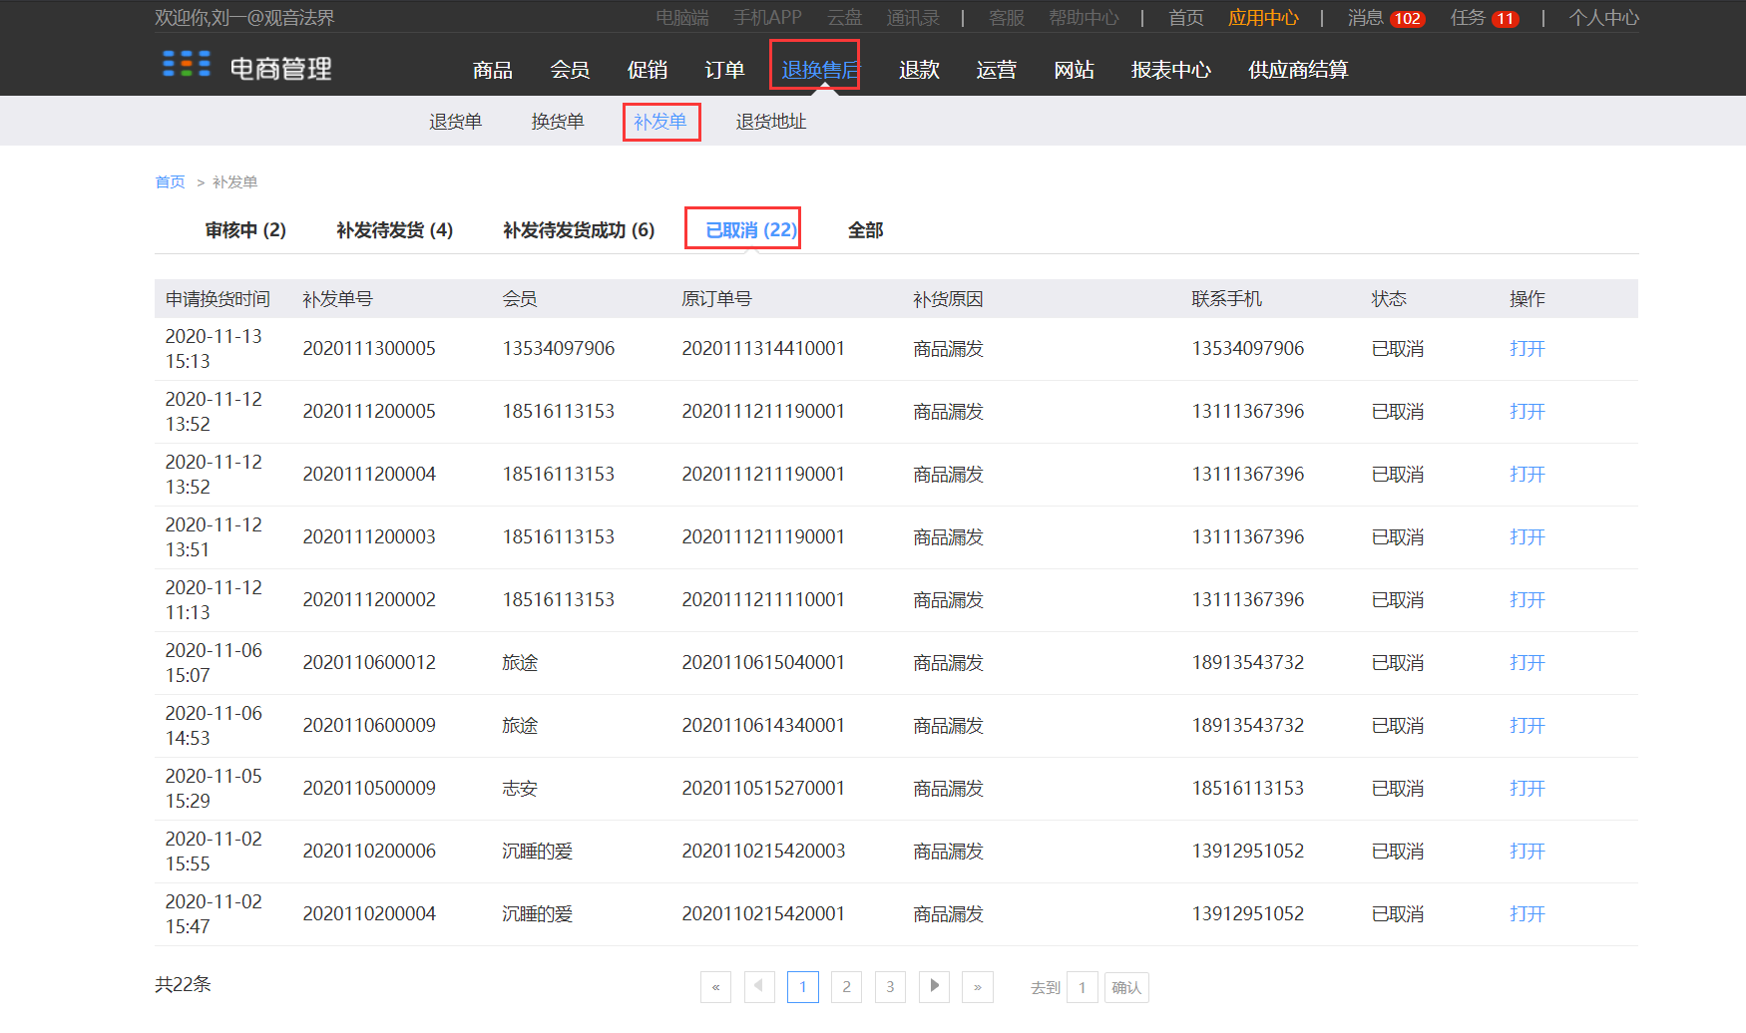Open the 退换售后 menu
The image size is (1746, 1033).
[x=819, y=70]
